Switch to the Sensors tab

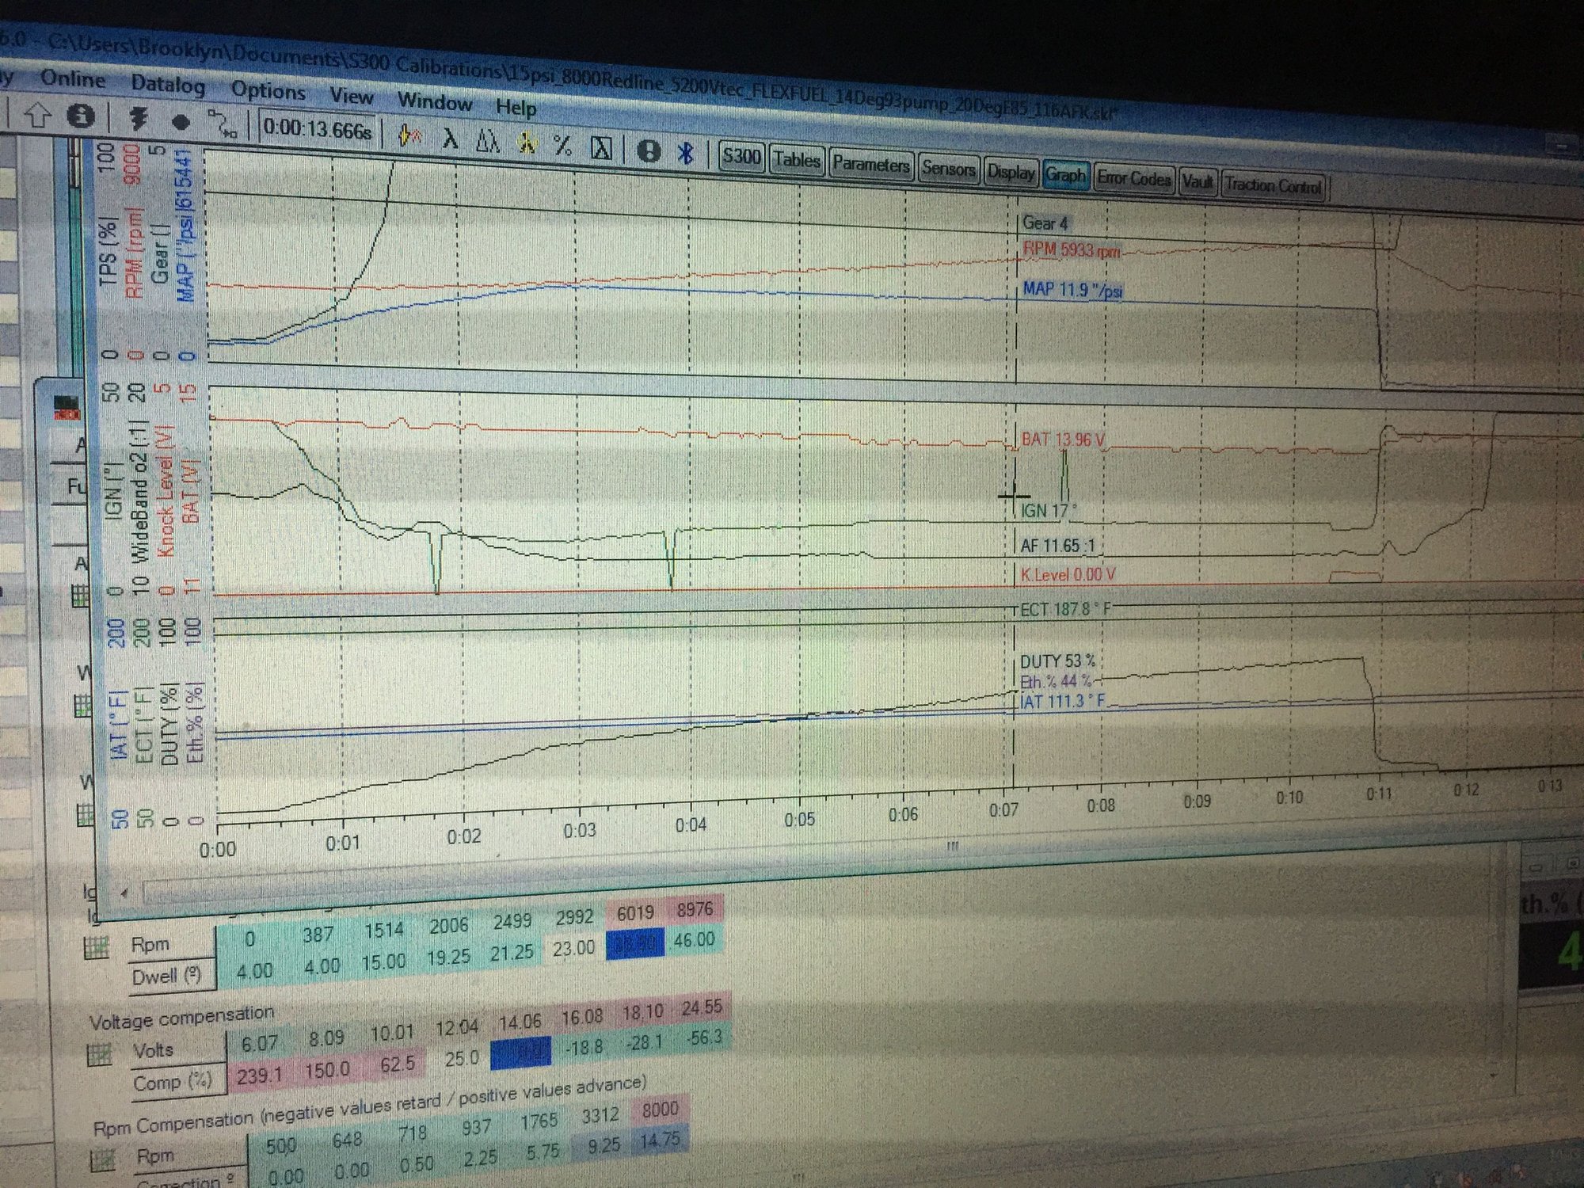point(947,169)
